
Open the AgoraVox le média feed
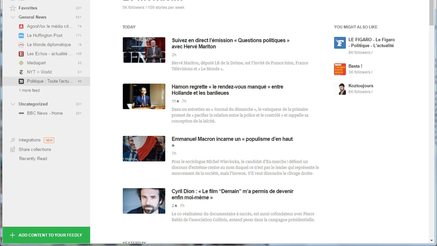tap(50, 26)
